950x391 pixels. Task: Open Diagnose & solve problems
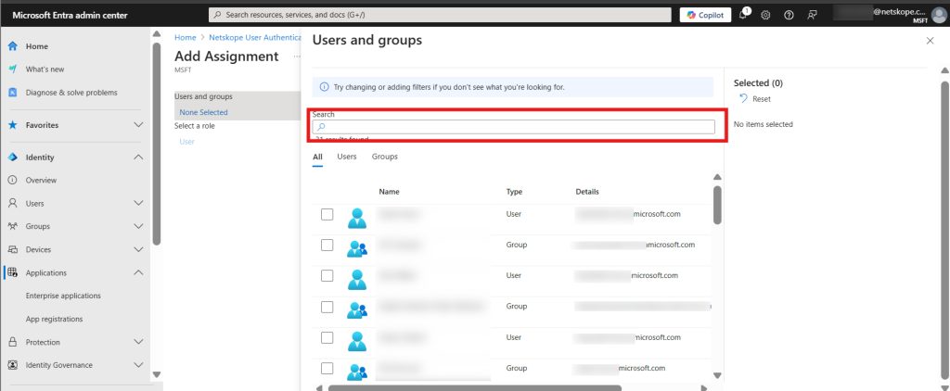71,93
